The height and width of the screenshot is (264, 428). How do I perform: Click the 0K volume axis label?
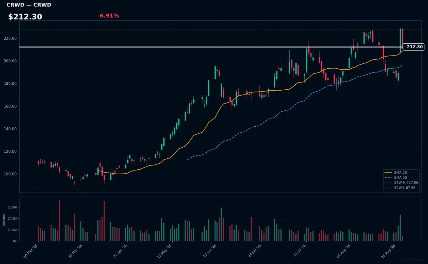15,241
